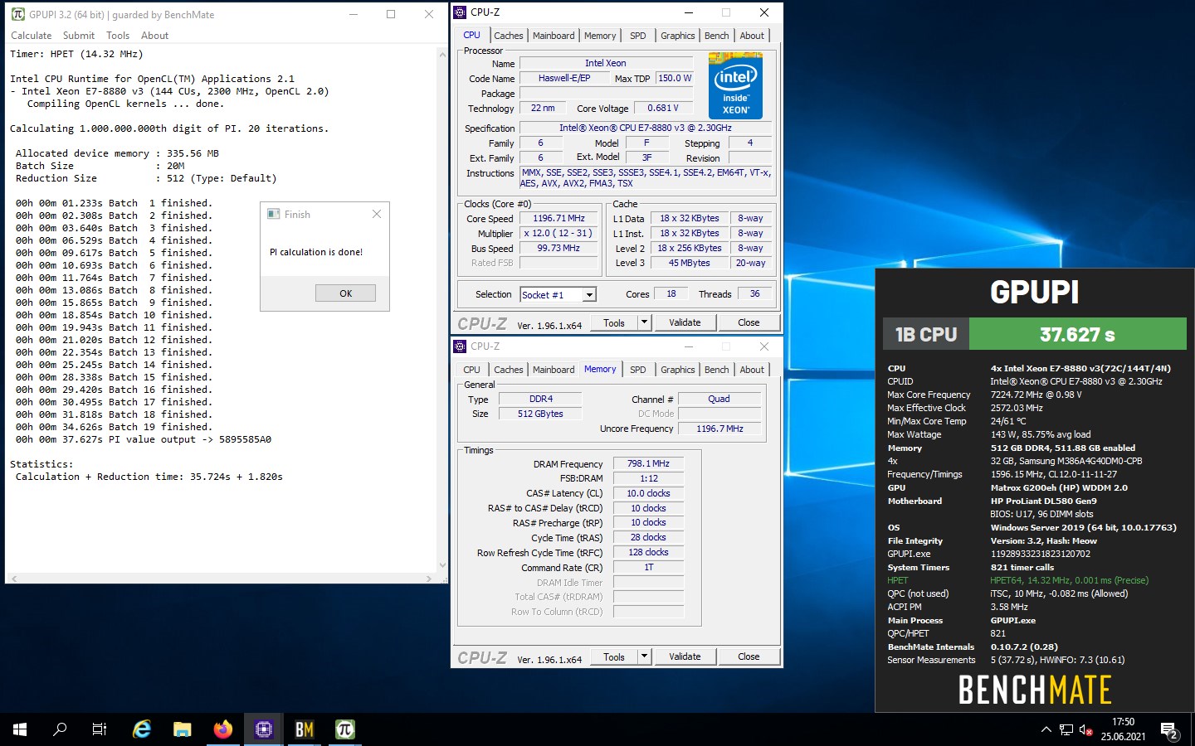Expand Tools dropdown arrow in lower CPU-Z
Image resolution: width=1195 pixels, height=746 pixels.
(x=644, y=656)
